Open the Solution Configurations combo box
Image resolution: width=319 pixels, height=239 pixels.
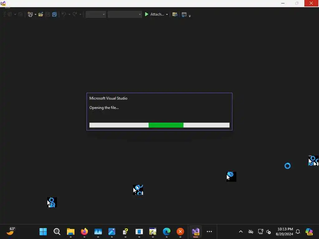tap(96, 14)
